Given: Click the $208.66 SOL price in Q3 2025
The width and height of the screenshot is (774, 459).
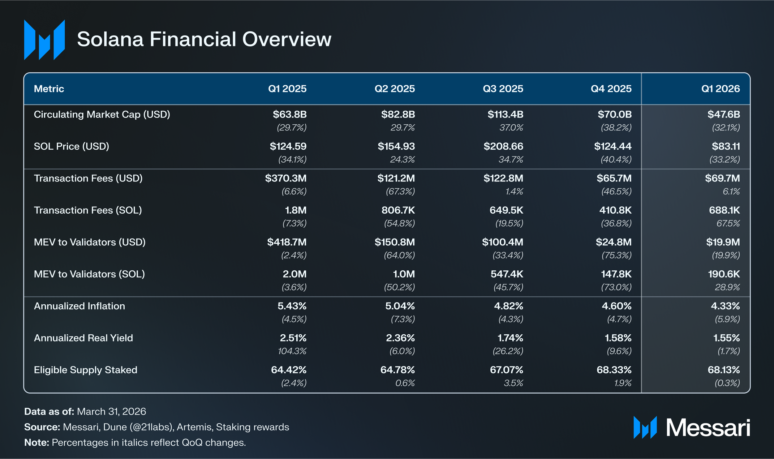Looking at the screenshot, I should tap(503, 146).
